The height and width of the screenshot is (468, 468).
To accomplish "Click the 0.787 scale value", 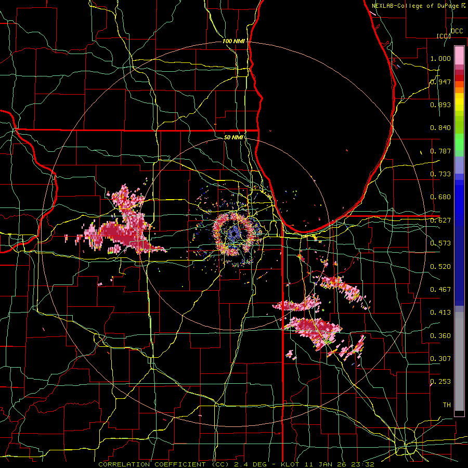I will pyautogui.click(x=440, y=151).
